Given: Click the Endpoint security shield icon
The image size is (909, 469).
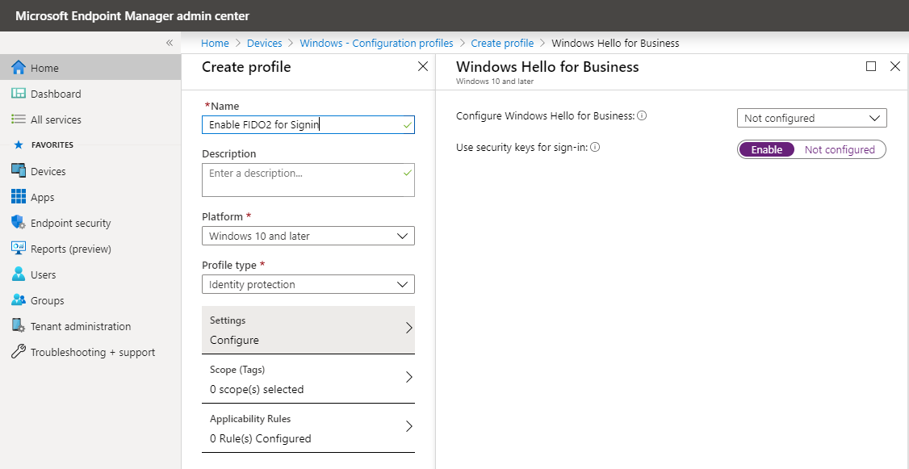Looking at the screenshot, I should (19, 223).
